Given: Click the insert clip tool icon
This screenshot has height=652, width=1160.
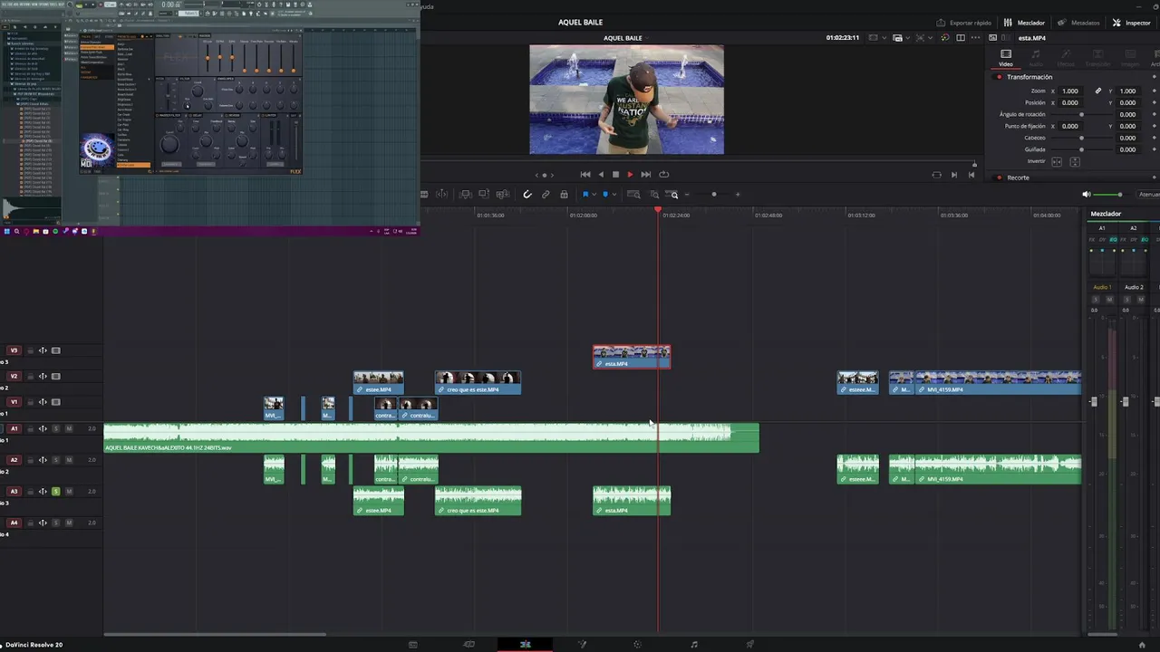Looking at the screenshot, I should click(x=465, y=194).
